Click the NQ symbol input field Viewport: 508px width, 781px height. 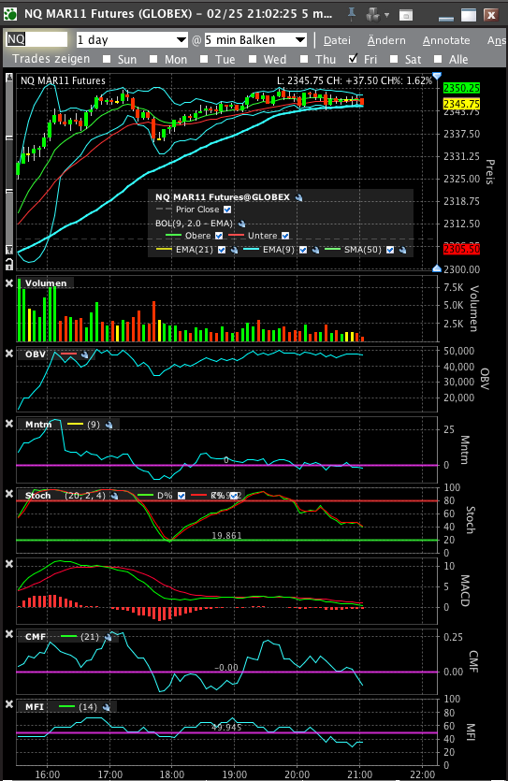coord(36,39)
